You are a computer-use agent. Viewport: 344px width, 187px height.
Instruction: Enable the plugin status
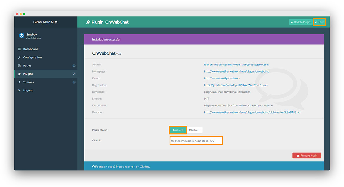coord(178,130)
